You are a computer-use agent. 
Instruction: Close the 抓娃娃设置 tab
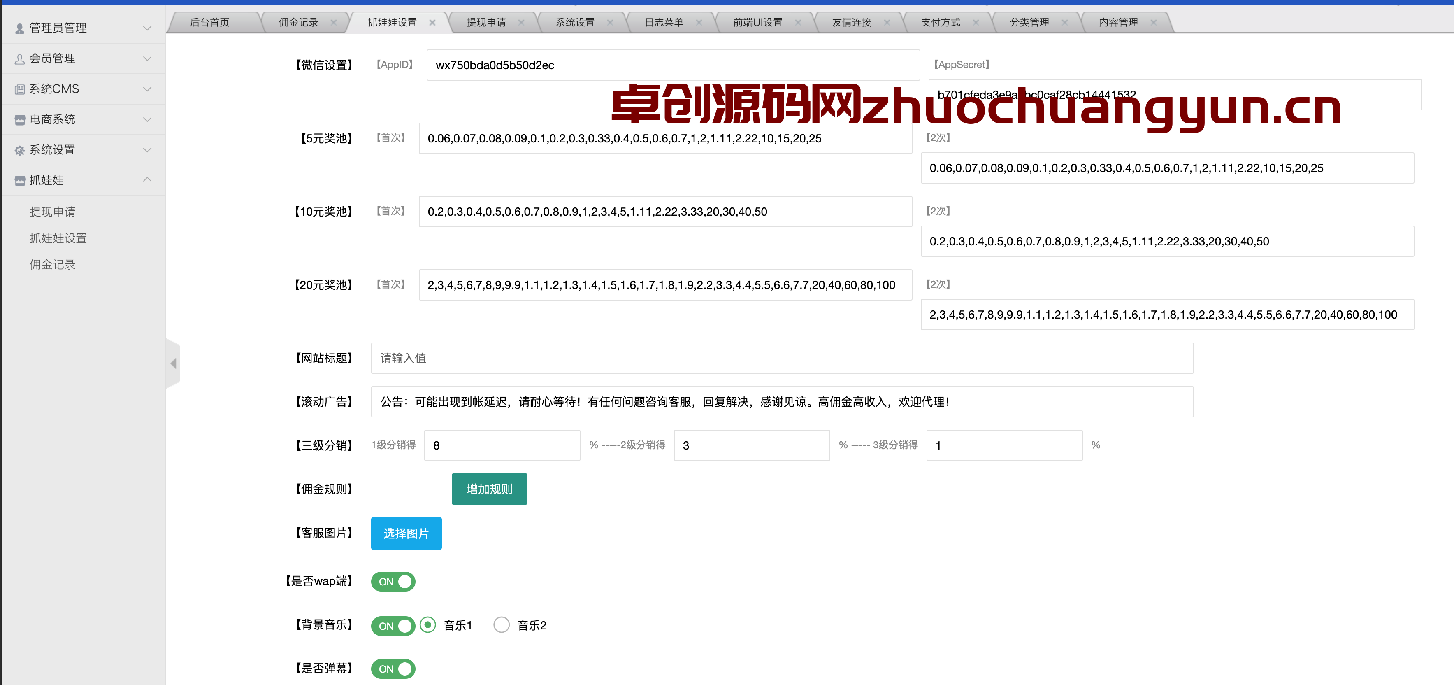432,23
